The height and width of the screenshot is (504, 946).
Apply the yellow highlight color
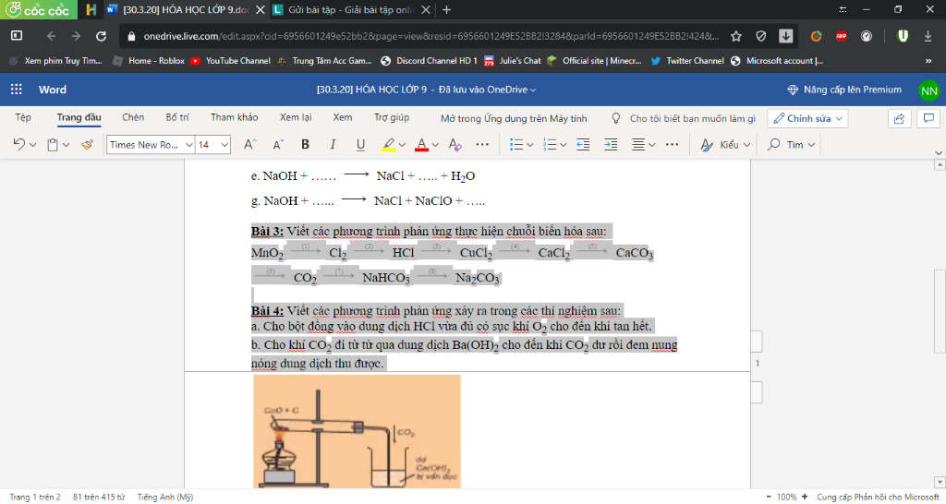(389, 145)
